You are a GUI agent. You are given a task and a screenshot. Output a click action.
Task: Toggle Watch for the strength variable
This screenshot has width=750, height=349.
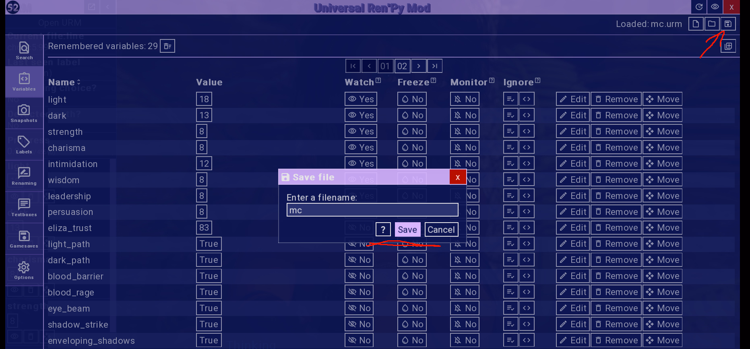(361, 131)
